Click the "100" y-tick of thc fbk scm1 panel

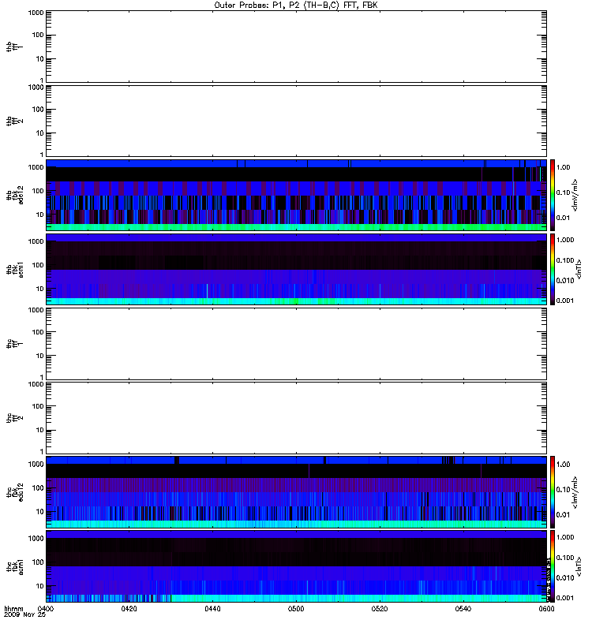pyautogui.click(x=38, y=562)
